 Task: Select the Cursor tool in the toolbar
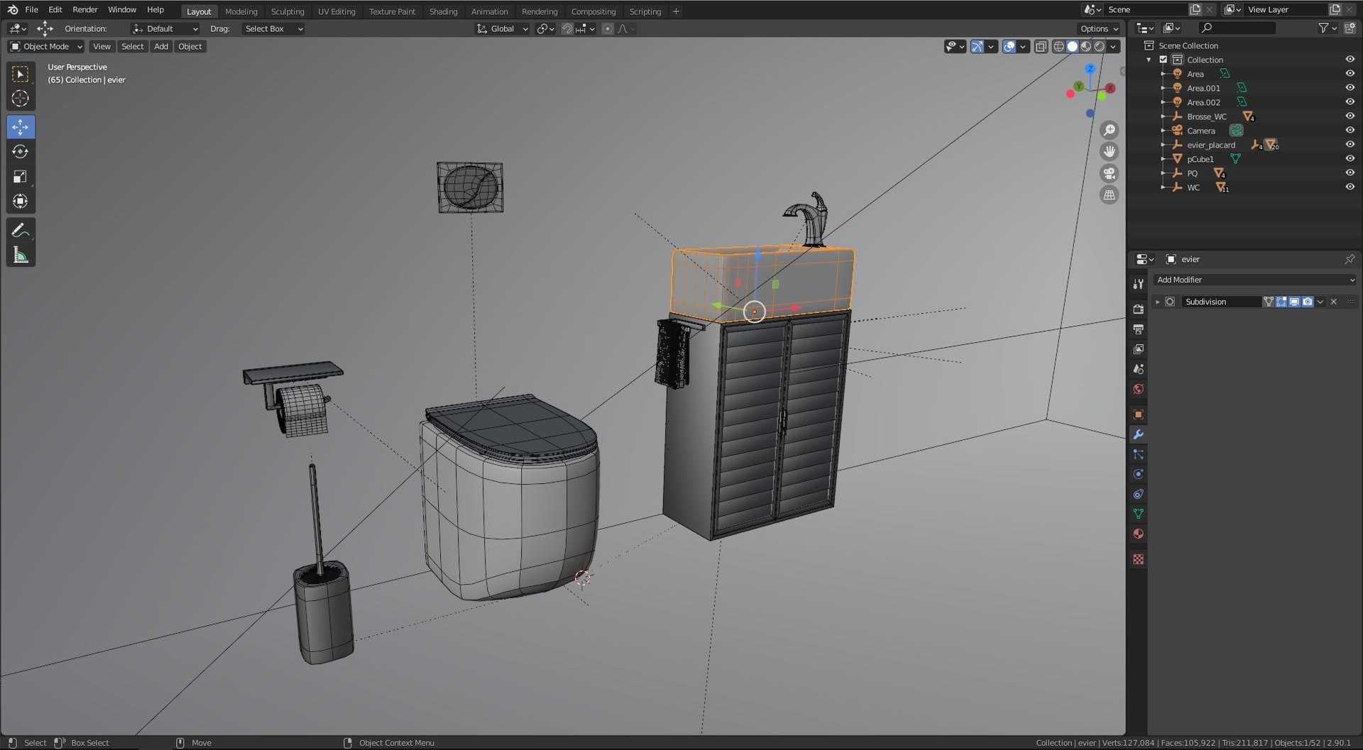pos(21,99)
